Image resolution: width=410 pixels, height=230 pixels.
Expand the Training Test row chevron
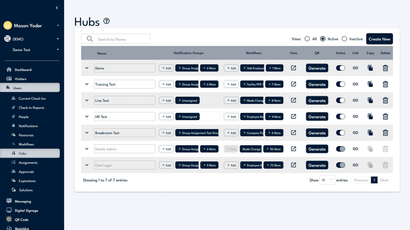(87, 84)
